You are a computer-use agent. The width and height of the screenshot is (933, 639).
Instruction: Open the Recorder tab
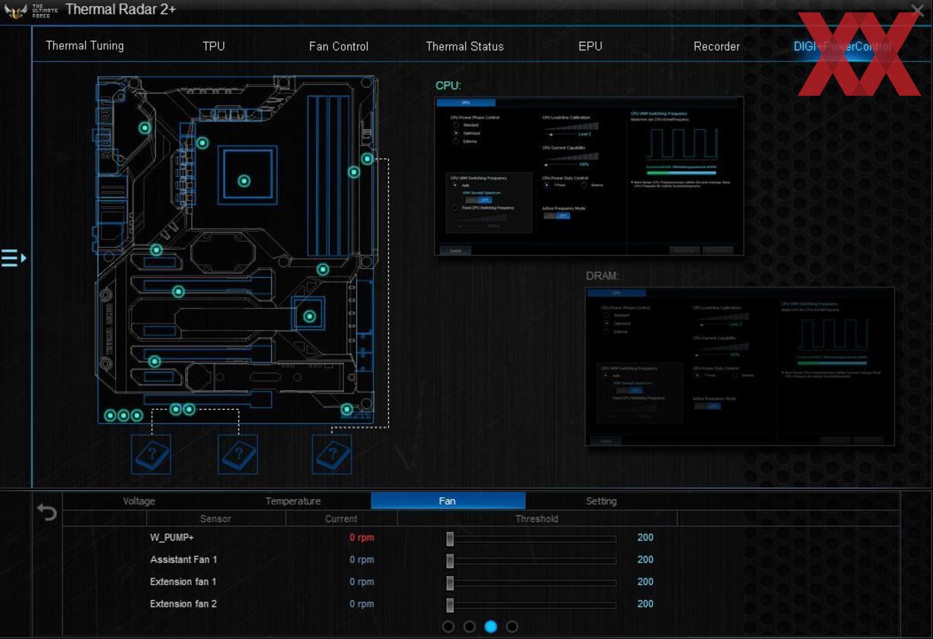pos(716,46)
